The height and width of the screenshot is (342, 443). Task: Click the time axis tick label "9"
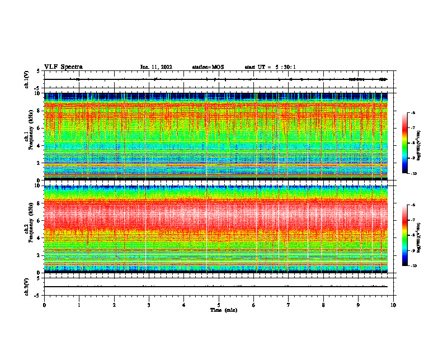click(x=358, y=305)
